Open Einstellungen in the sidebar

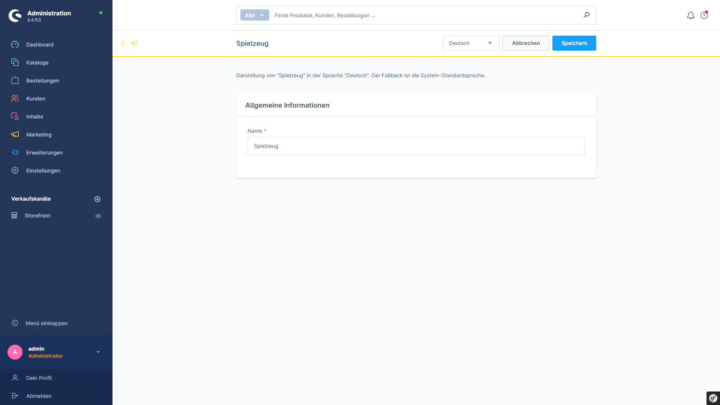point(43,171)
